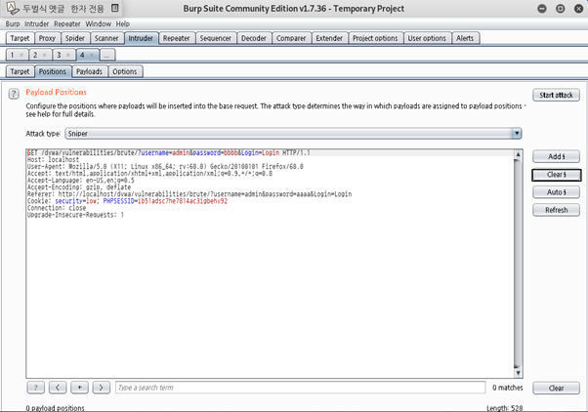The height and width of the screenshot is (412, 588).
Task: Close Intruder attack tab 2
Action: click(45, 55)
